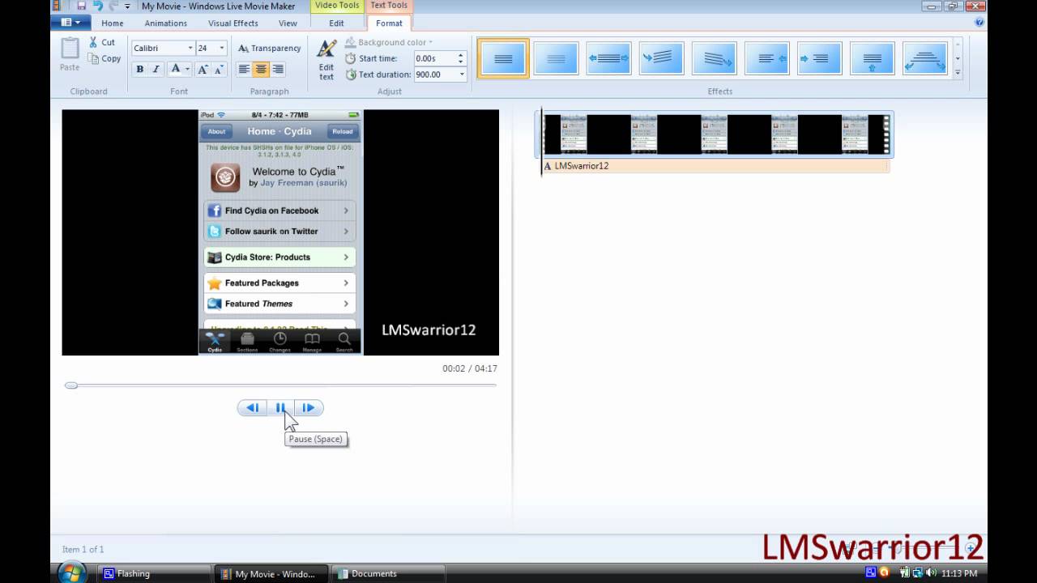The image size is (1037, 583).
Task: Click the video preview monitor
Action: [280, 232]
